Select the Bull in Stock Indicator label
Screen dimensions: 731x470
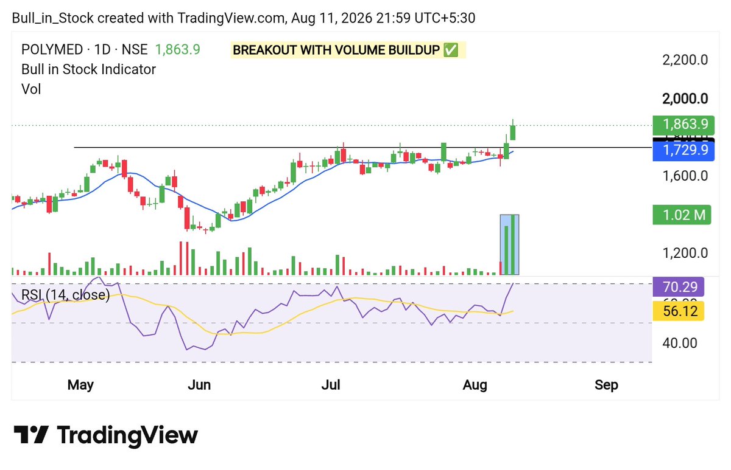click(88, 69)
